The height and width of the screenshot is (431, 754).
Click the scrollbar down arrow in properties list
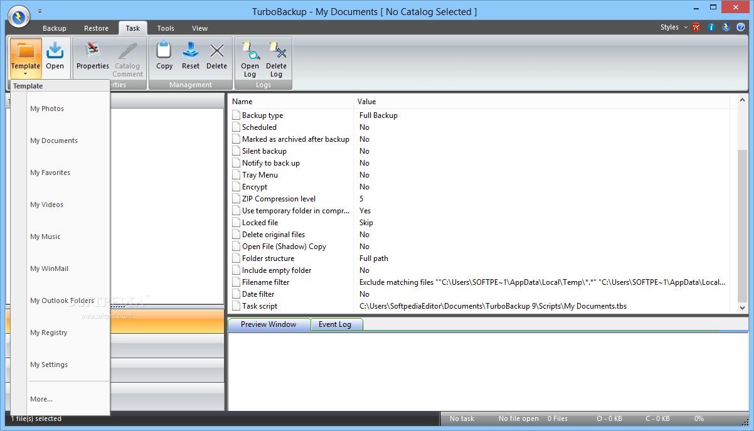(x=743, y=308)
